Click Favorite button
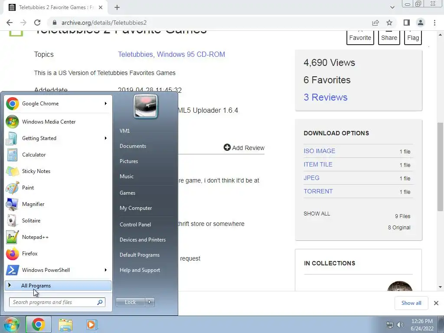The width and height of the screenshot is (444, 333). 360,37
